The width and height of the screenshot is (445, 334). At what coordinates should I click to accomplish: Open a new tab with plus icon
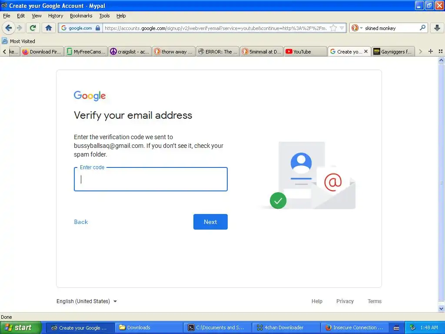pos(431,51)
